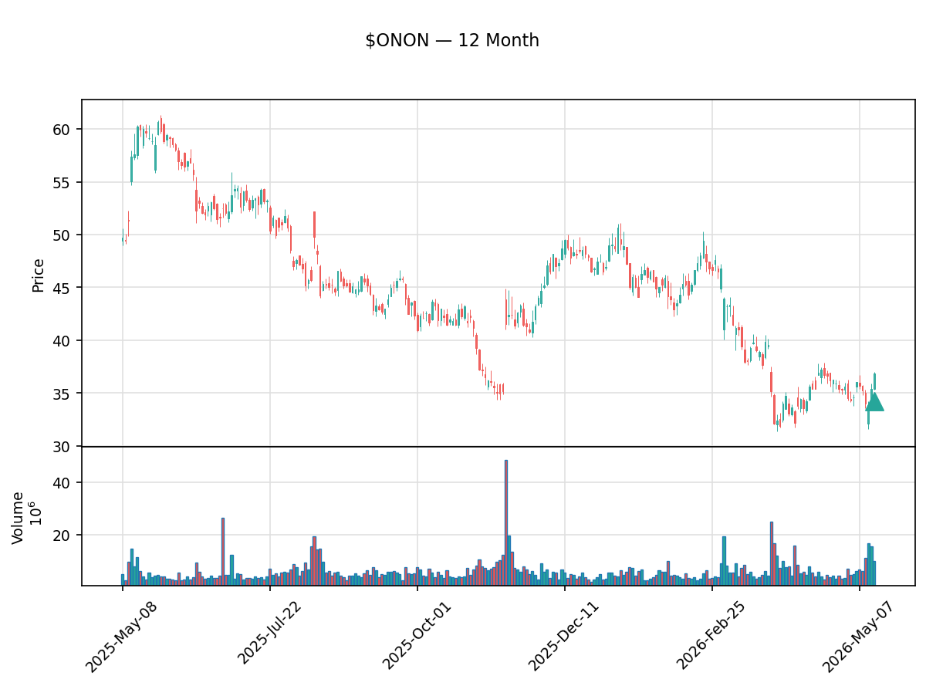Click the green up-arrow marker near May 2026
Viewport: 926px width, 686px height.
874,401
